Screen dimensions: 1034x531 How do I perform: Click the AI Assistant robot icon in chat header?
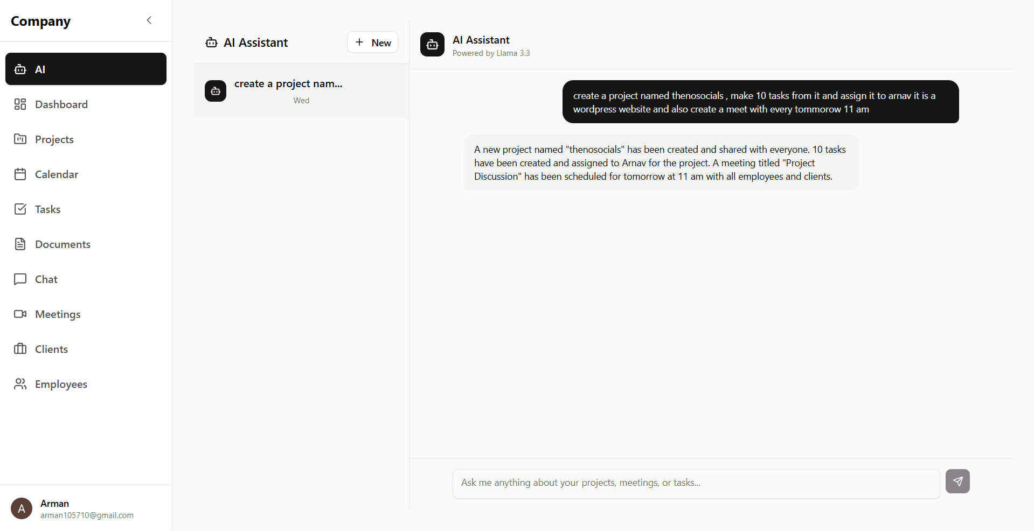point(432,45)
